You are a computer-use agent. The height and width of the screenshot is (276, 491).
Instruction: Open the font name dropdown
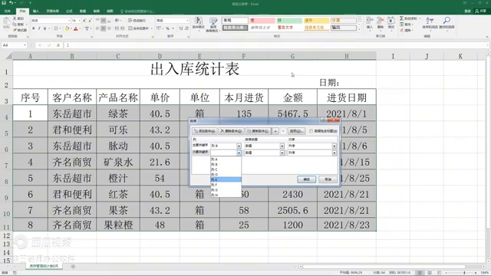click(69, 21)
